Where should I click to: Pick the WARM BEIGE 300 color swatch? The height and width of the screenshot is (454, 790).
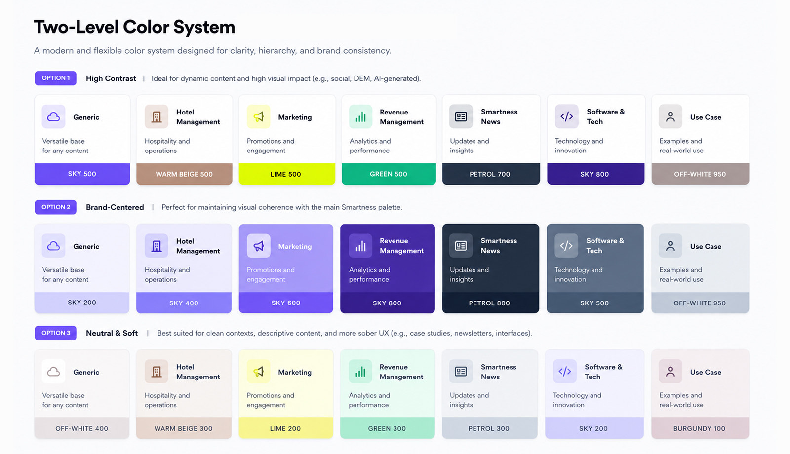point(184,428)
